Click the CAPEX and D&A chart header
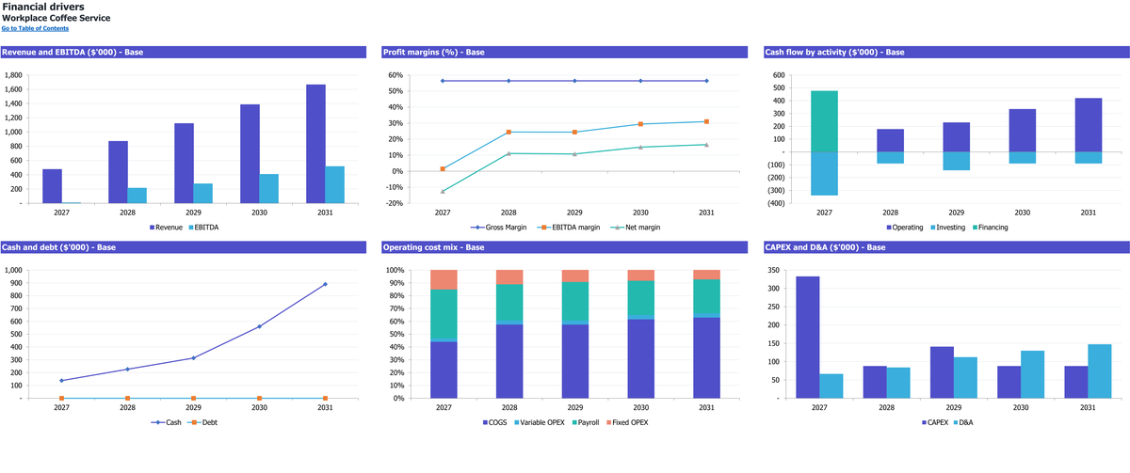 [945, 246]
